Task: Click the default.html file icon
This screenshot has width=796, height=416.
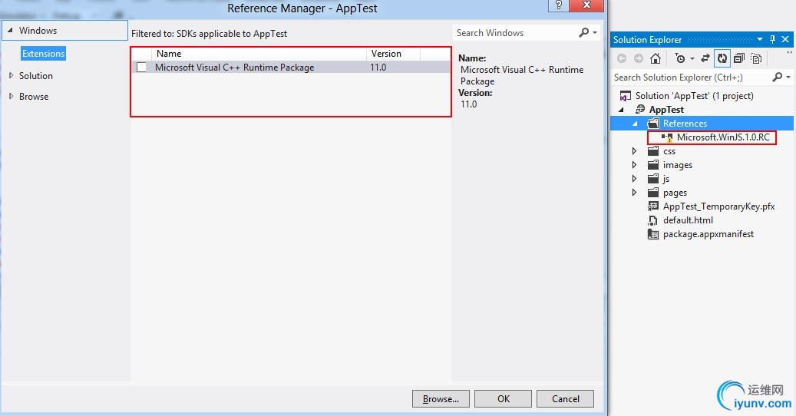Action: pos(652,220)
